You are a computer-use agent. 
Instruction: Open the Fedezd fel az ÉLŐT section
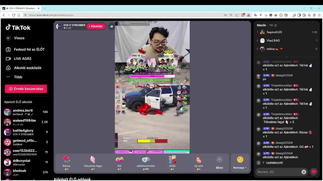click(25, 50)
